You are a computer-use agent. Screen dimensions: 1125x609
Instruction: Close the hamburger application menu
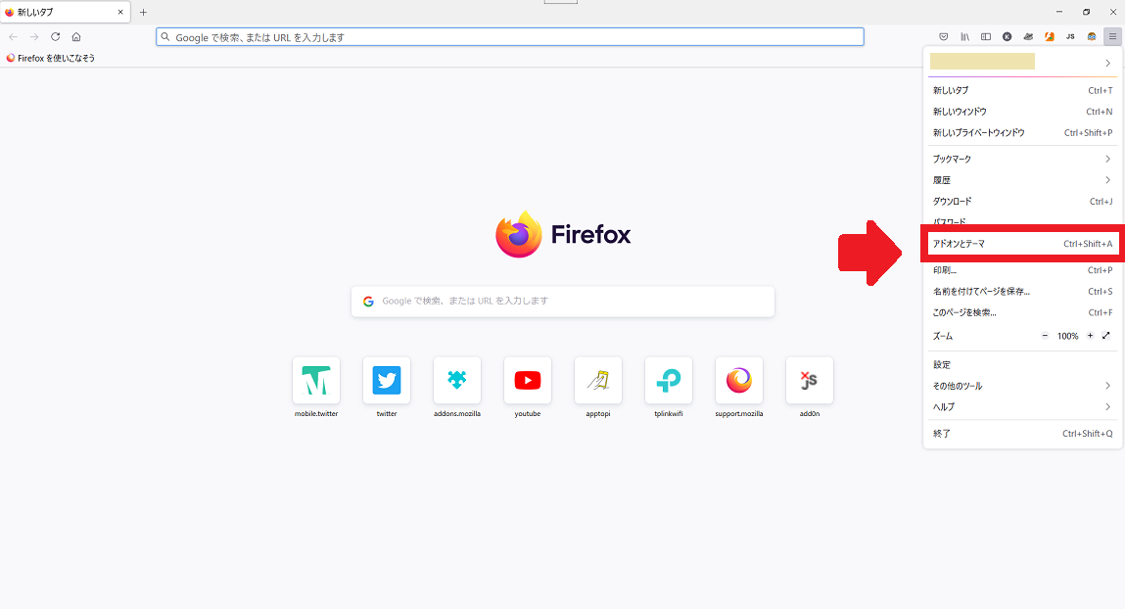pyautogui.click(x=1112, y=36)
